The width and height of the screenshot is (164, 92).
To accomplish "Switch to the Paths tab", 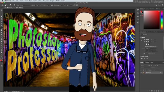I will tap(152, 63).
